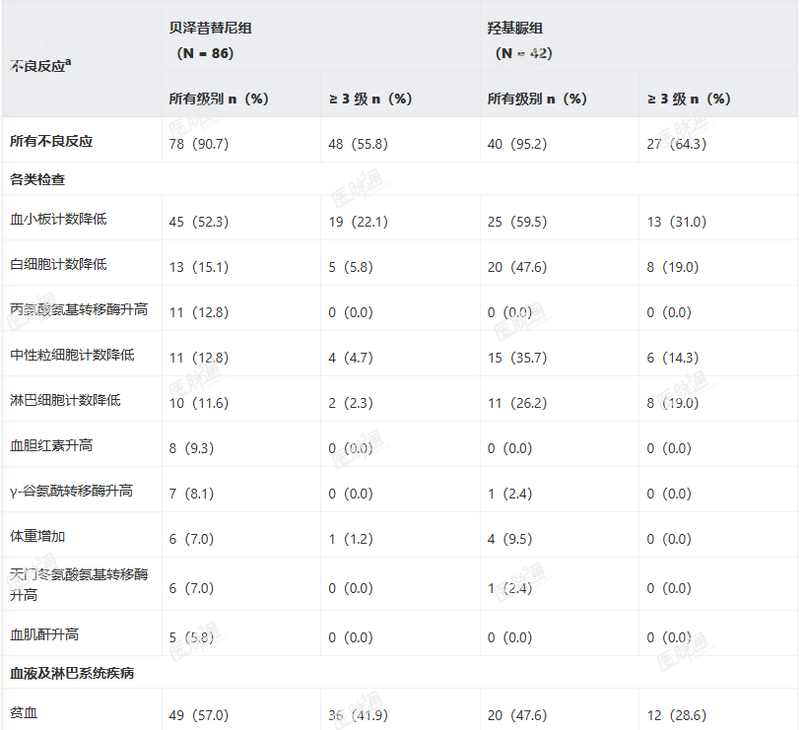Click the 贫血 row label
Image resolution: width=802 pixels, height=730 pixels.
pyautogui.click(x=24, y=712)
